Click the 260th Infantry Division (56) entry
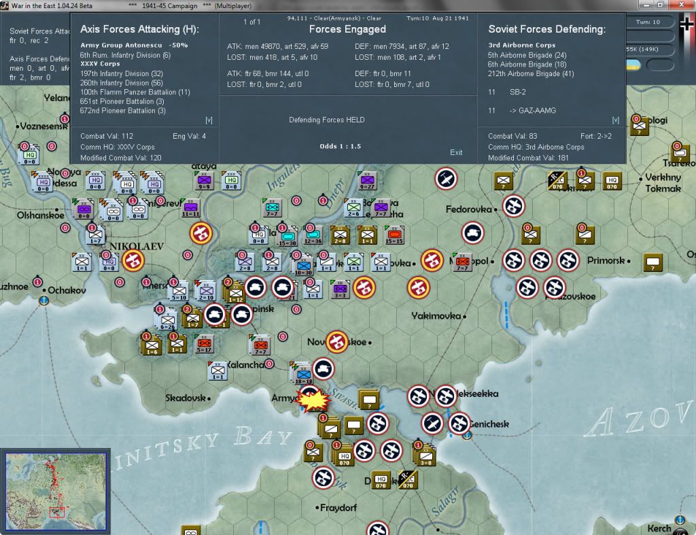The height and width of the screenshot is (535, 696). click(x=121, y=83)
